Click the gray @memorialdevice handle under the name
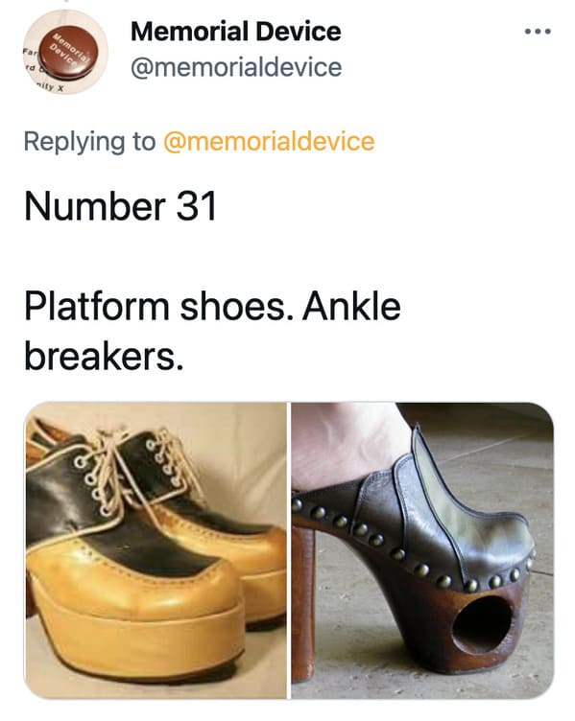 tap(236, 68)
